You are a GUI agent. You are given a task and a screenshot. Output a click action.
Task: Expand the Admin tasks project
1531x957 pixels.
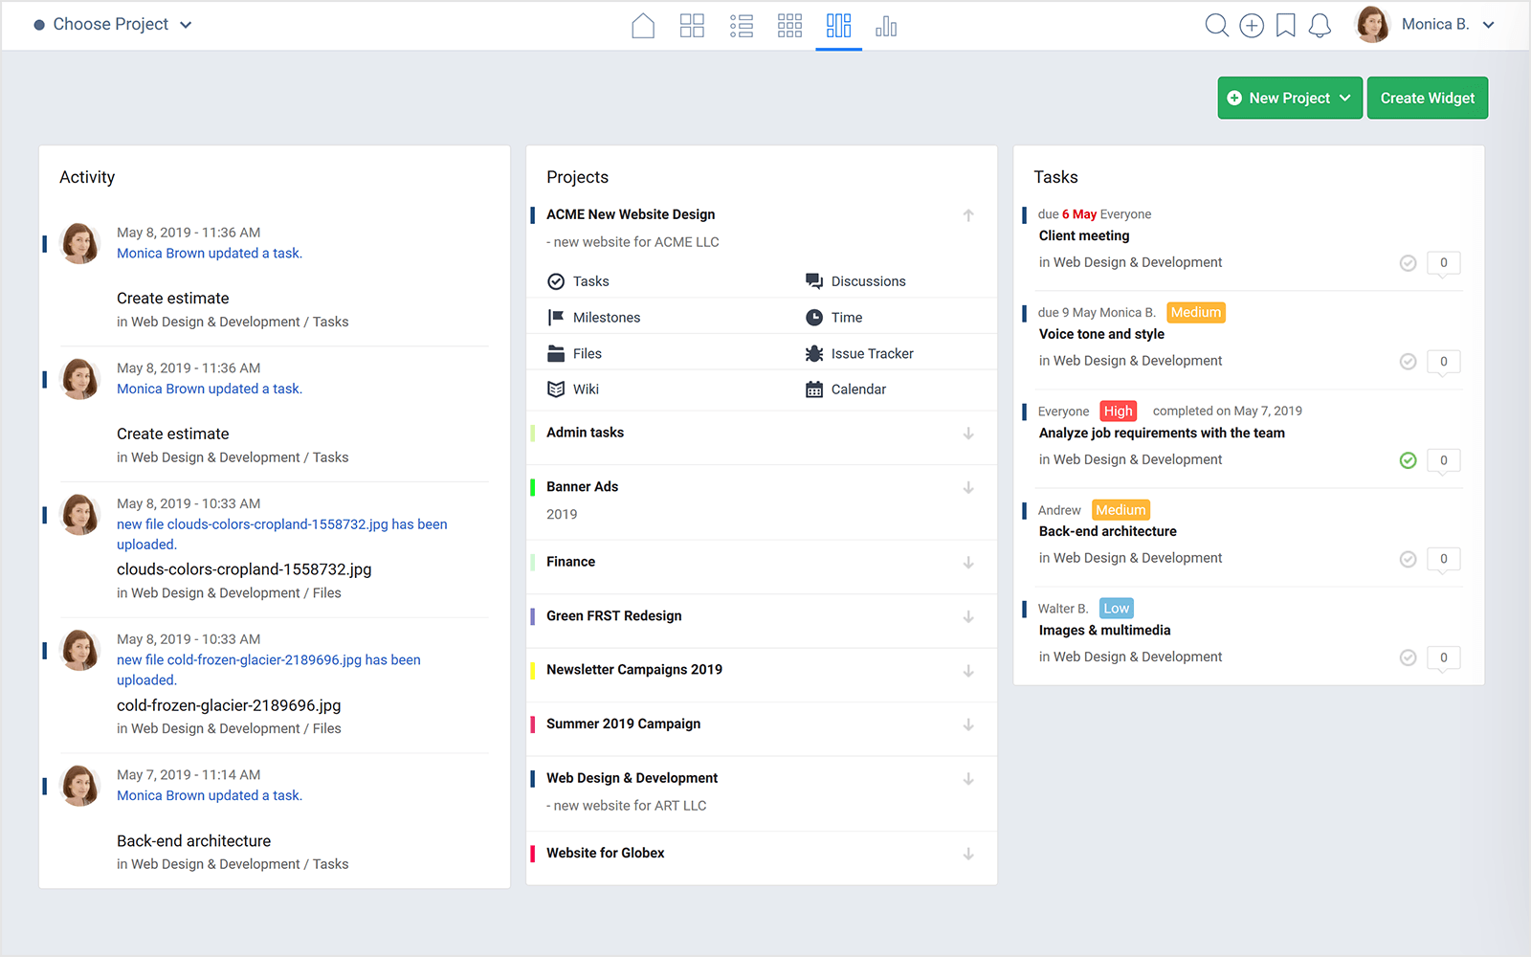[968, 434]
